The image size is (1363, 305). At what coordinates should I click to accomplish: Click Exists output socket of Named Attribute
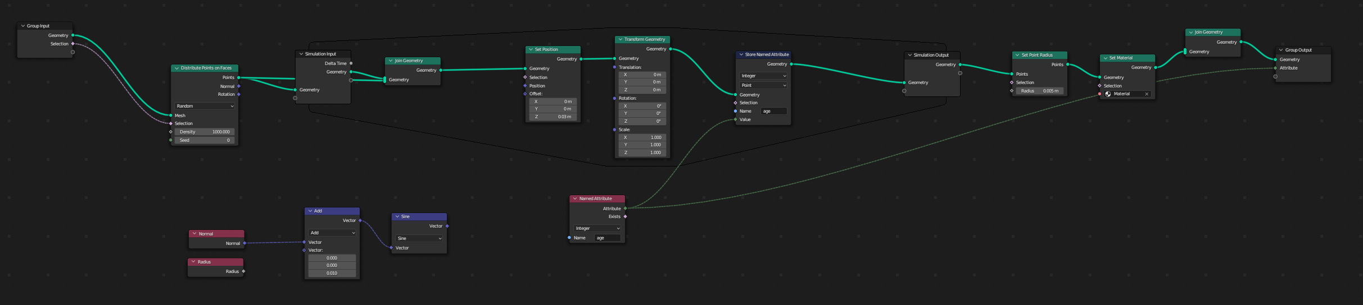(625, 216)
